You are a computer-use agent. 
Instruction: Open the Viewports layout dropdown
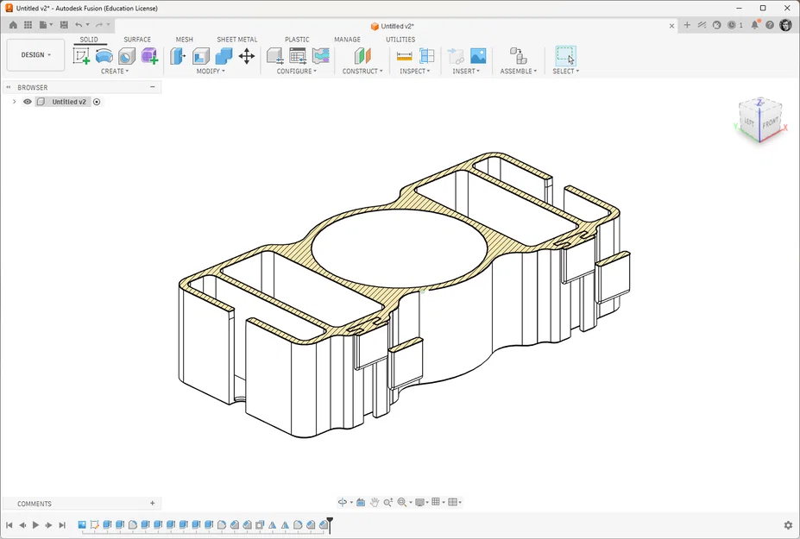[x=455, y=502]
